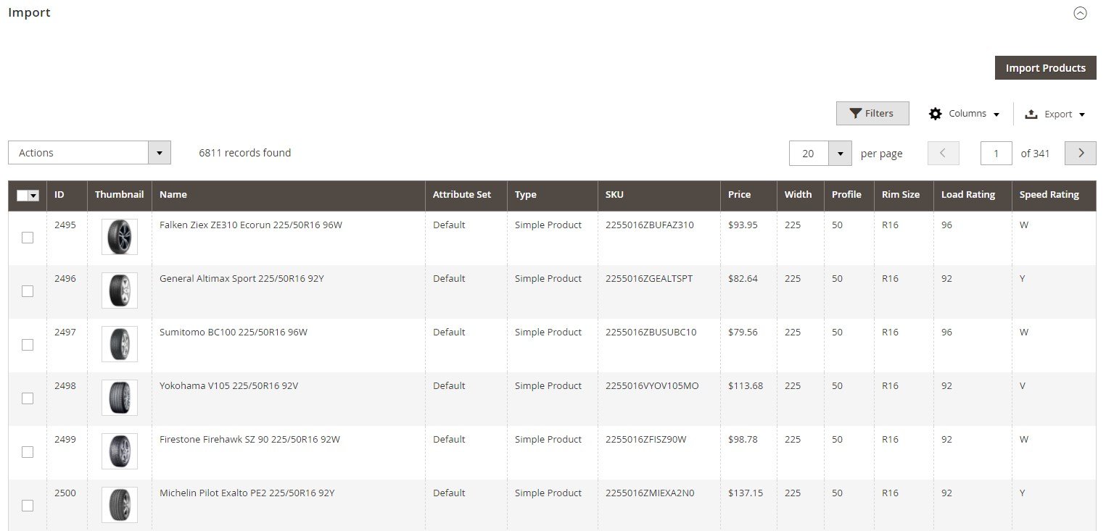This screenshot has height=531, width=1106.
Task: Sort by the Speed Rating column header
Action: point(1054,196)
